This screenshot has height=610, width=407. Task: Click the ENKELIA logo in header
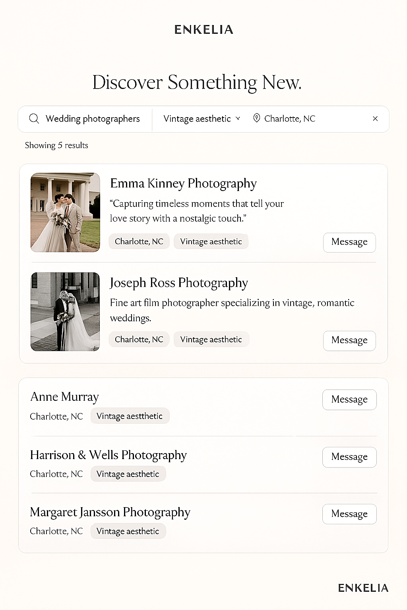(203, 29)
